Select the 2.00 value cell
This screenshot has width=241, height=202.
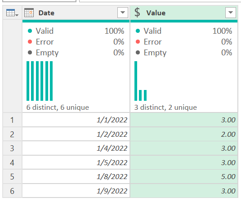tap(184, 134)
